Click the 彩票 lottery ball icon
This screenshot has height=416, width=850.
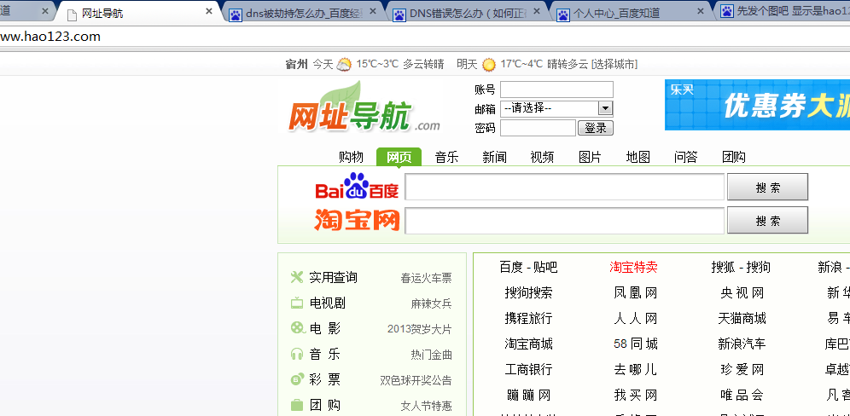coord(296,379)
